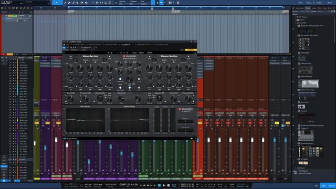Select Trigger 2 in the browser list
Screen dimensions: 336x189
click(304, 128)
